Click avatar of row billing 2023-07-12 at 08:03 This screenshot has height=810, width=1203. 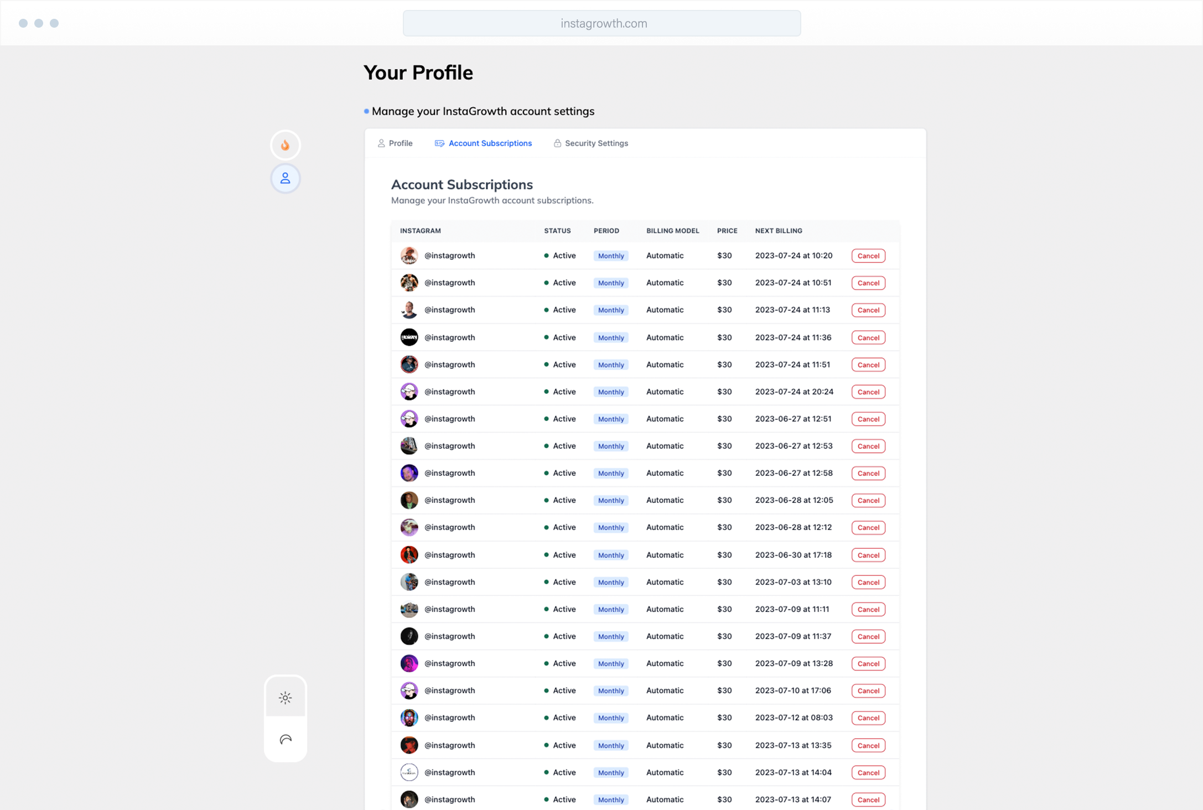[x=409, y=718]
